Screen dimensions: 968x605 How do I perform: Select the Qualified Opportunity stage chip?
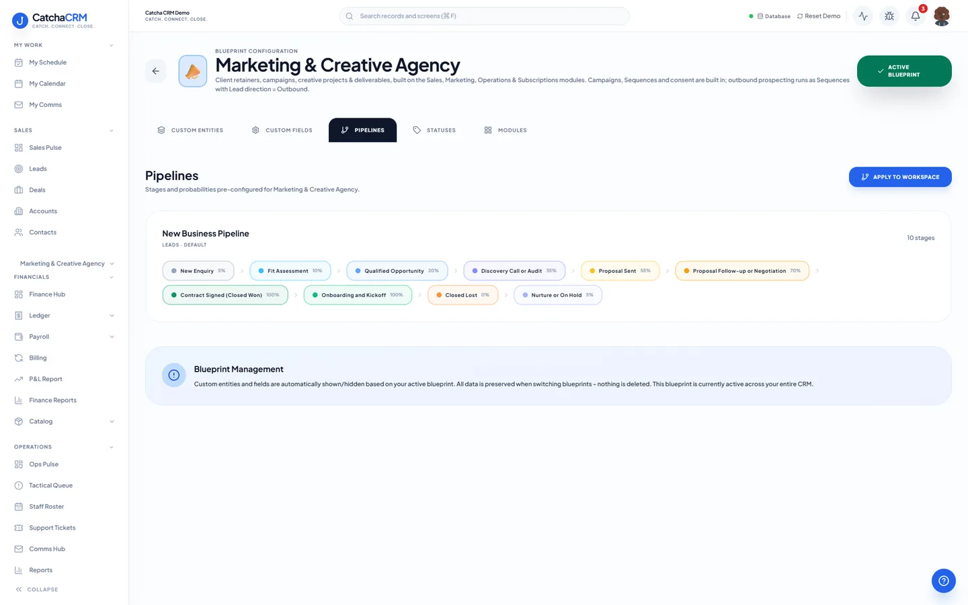397,271
